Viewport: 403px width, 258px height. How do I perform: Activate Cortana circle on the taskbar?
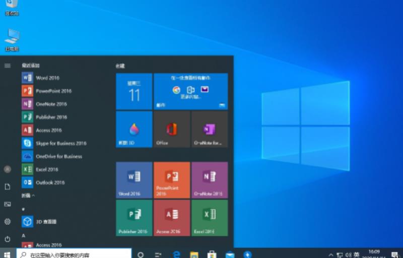pyautogui.click(x=141, y=254)
